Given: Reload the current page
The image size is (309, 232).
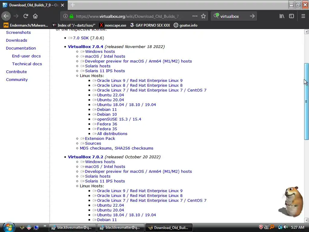Looking at the screenshot, I should click(26, 16).
